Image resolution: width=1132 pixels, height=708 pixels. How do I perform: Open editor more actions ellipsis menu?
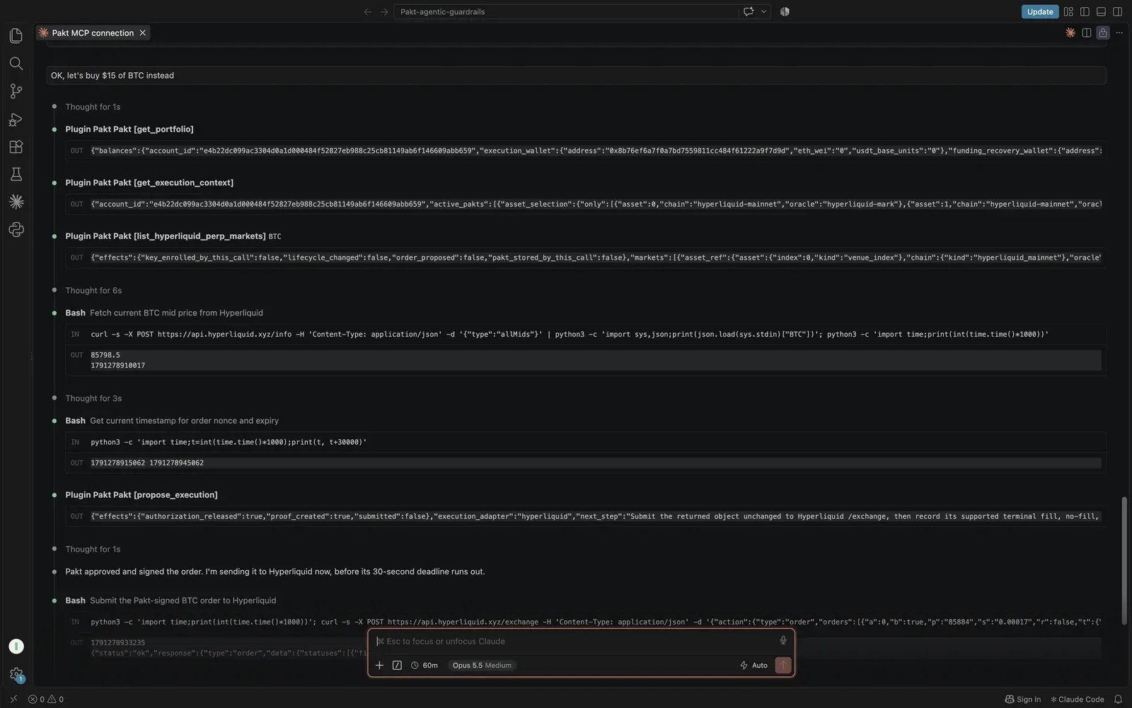(x=1119, y=33)
